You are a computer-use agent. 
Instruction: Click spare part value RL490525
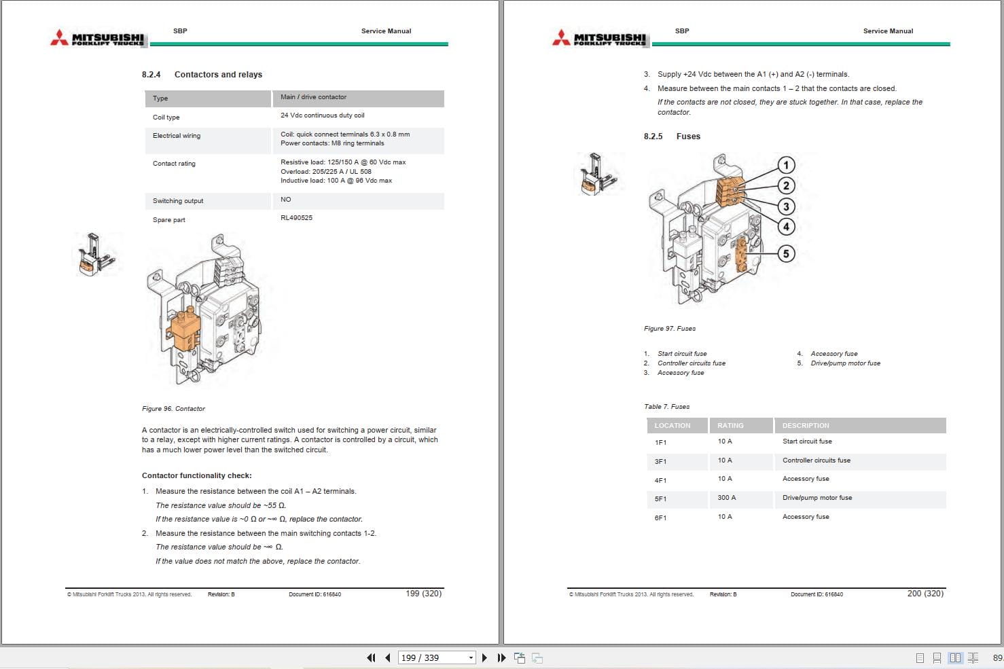pos(296,218)
